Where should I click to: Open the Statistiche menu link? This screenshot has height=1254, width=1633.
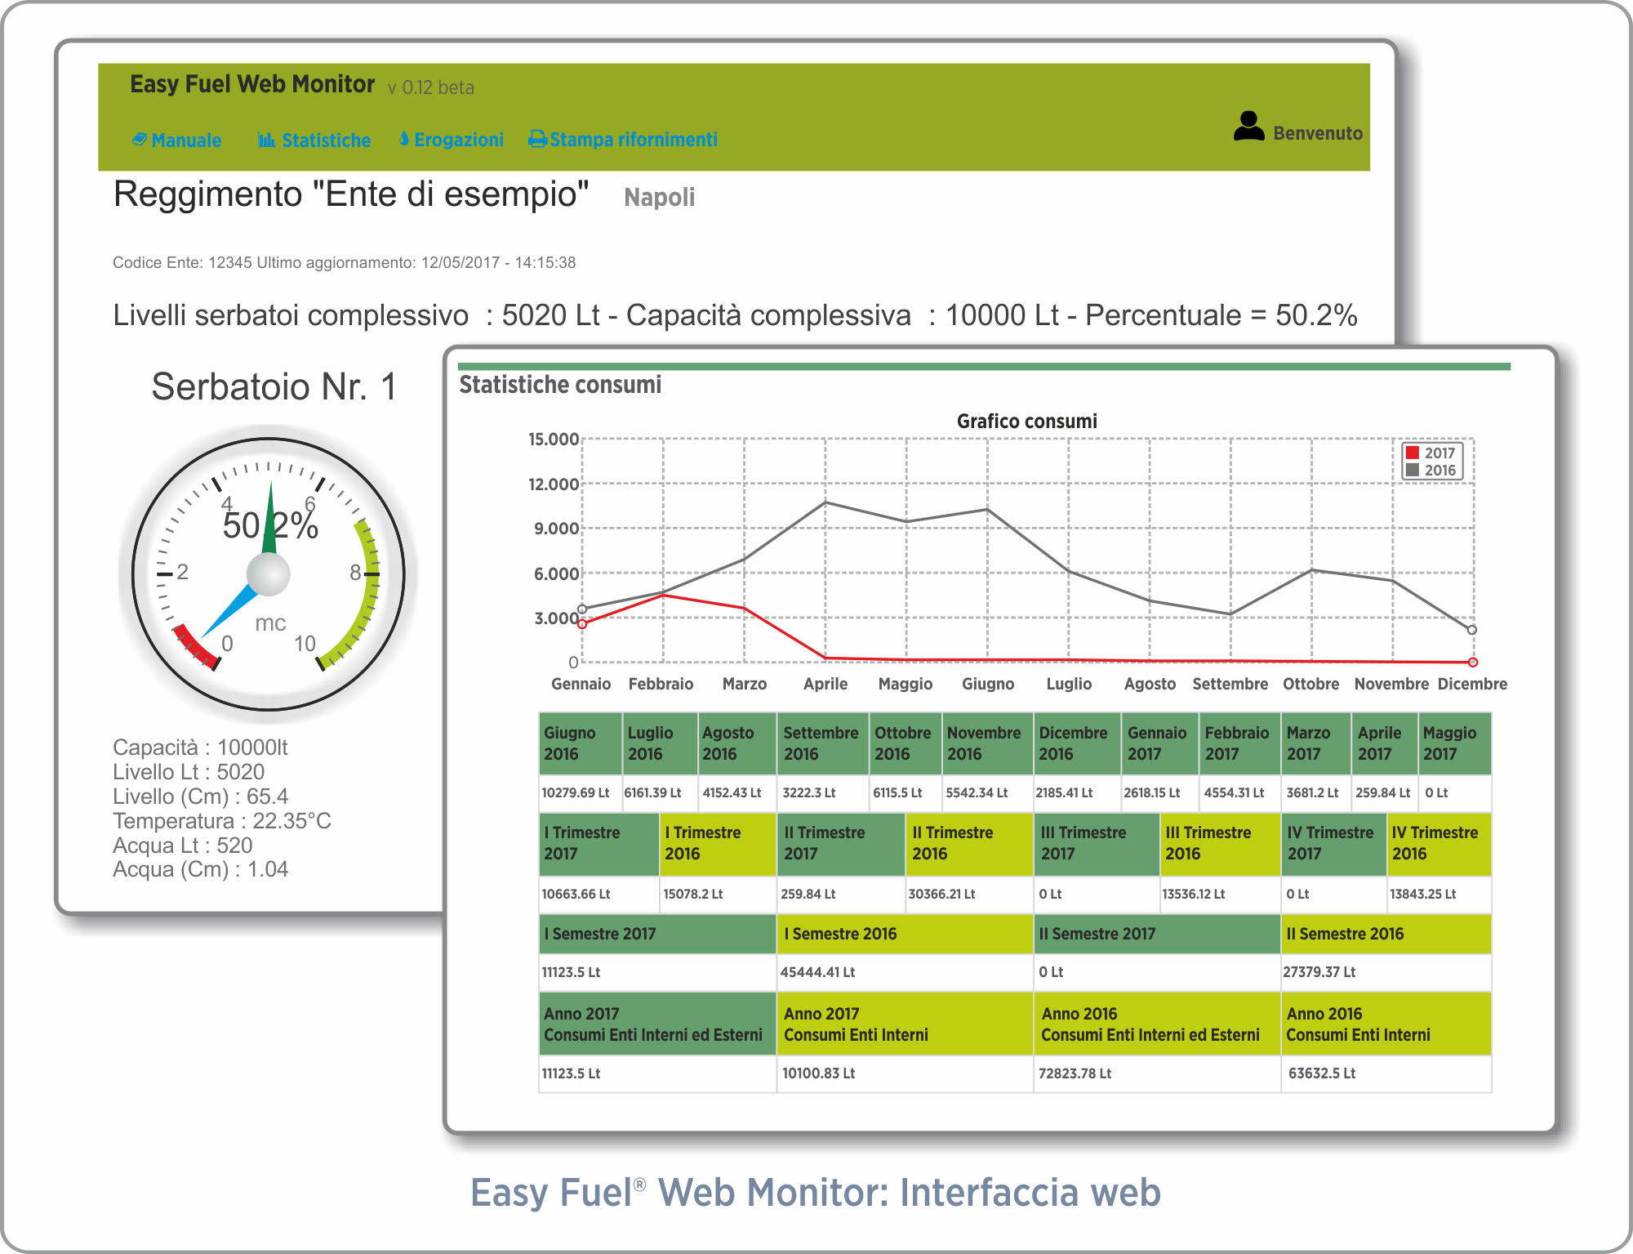point(326,141)
